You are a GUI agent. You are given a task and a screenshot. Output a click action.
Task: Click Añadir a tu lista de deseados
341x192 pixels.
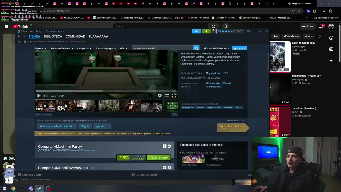57,126
